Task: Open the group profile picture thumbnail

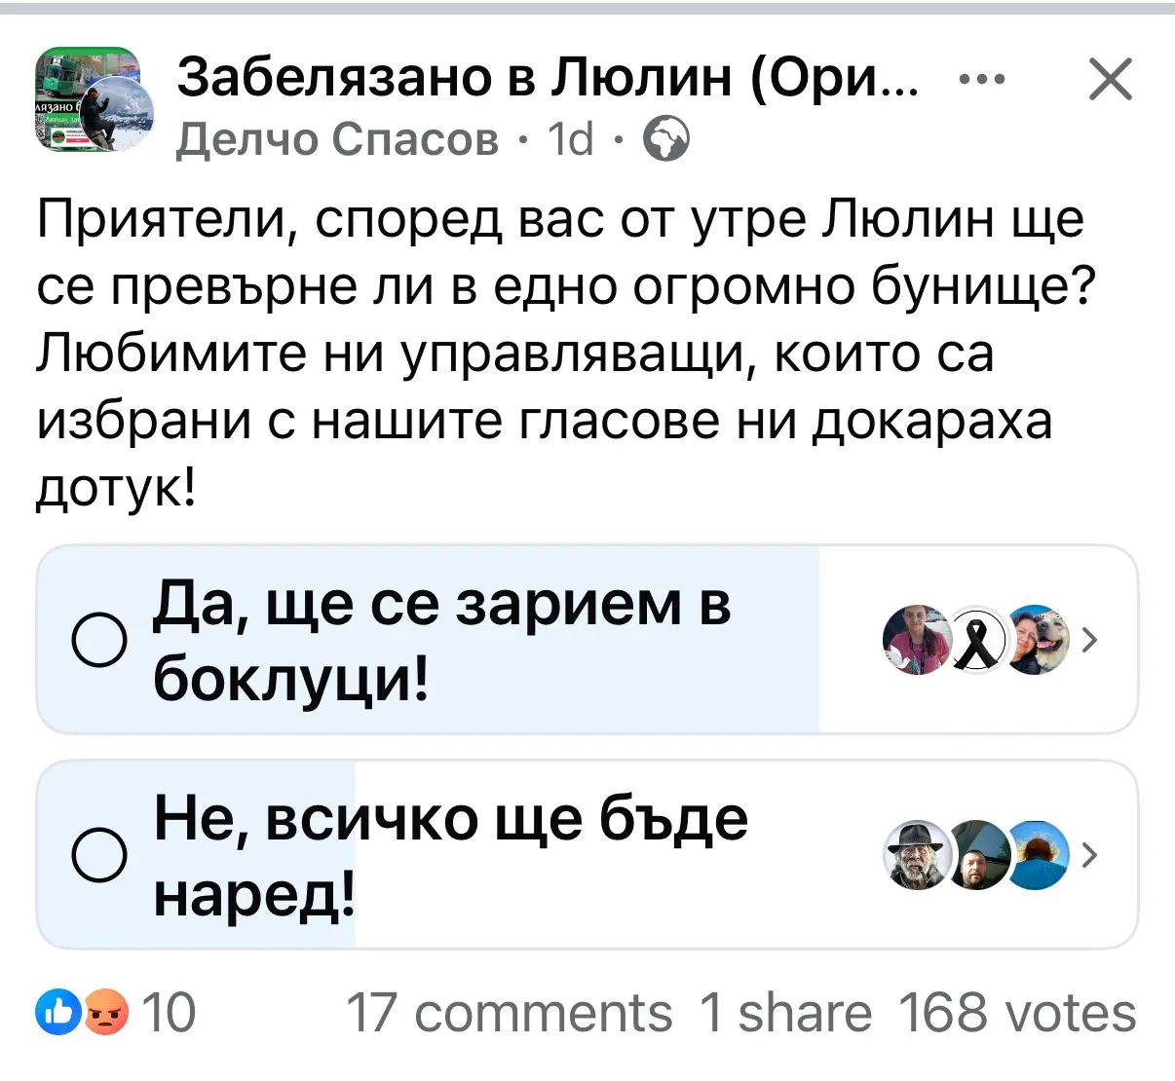Action: [95, 102]
